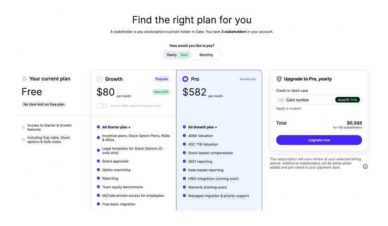
Task: Click the checkmark icon next to 409A Valuation
Action: tap(185, 136)
